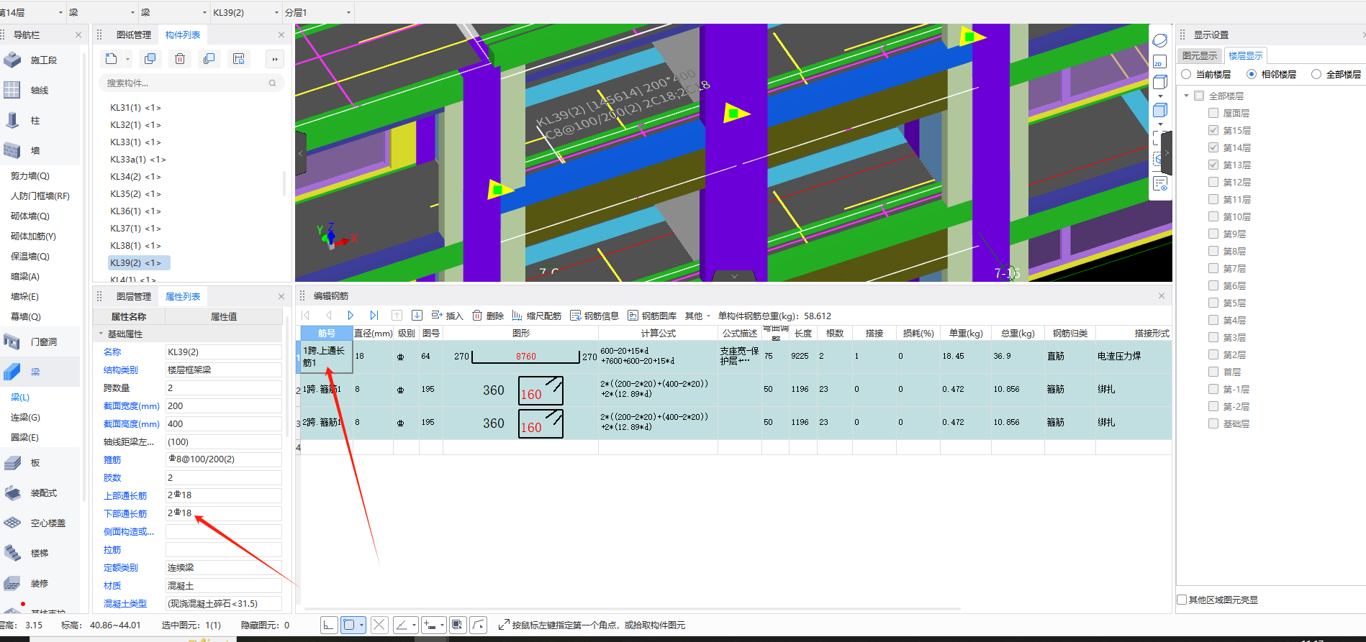Open 钢筋图库 rebar shape library

click(x=652, y=315)
